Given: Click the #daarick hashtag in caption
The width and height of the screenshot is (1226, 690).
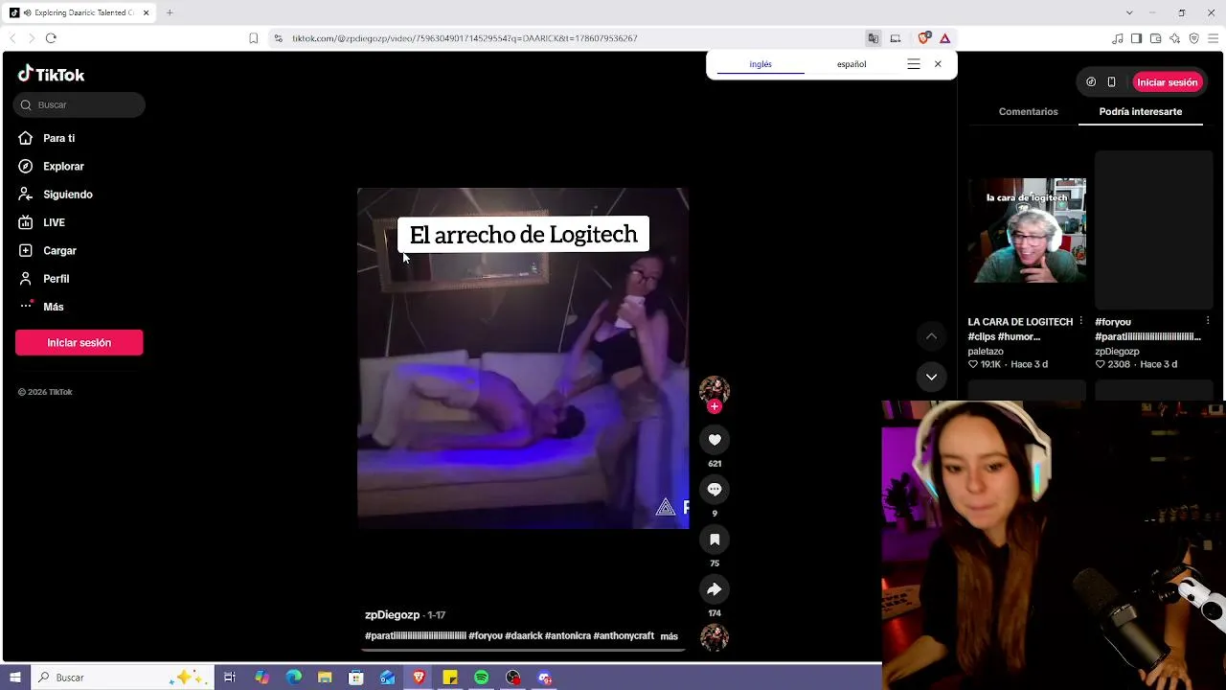Looking at the screenshot, I should (x=523, y=636).
